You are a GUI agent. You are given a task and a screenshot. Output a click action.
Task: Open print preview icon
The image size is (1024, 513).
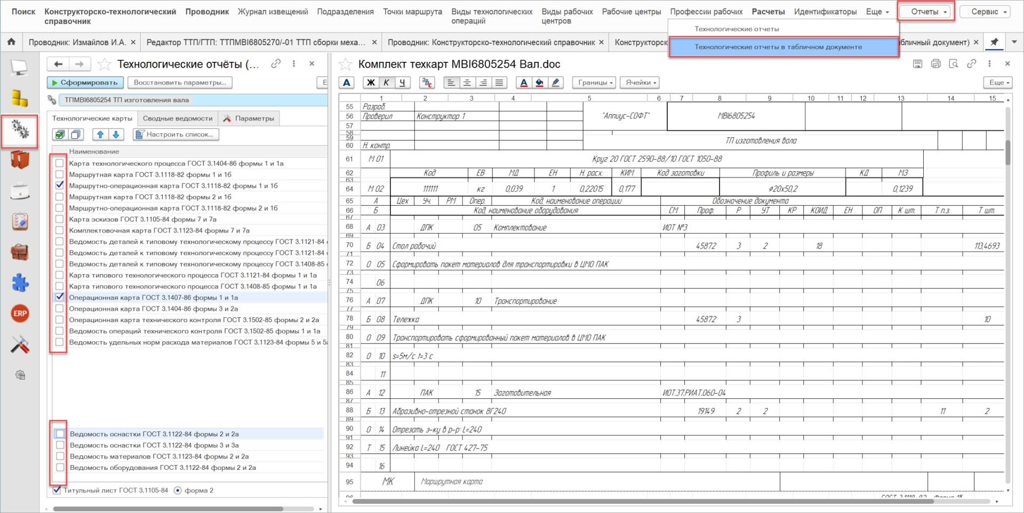[x=954, y=64]
